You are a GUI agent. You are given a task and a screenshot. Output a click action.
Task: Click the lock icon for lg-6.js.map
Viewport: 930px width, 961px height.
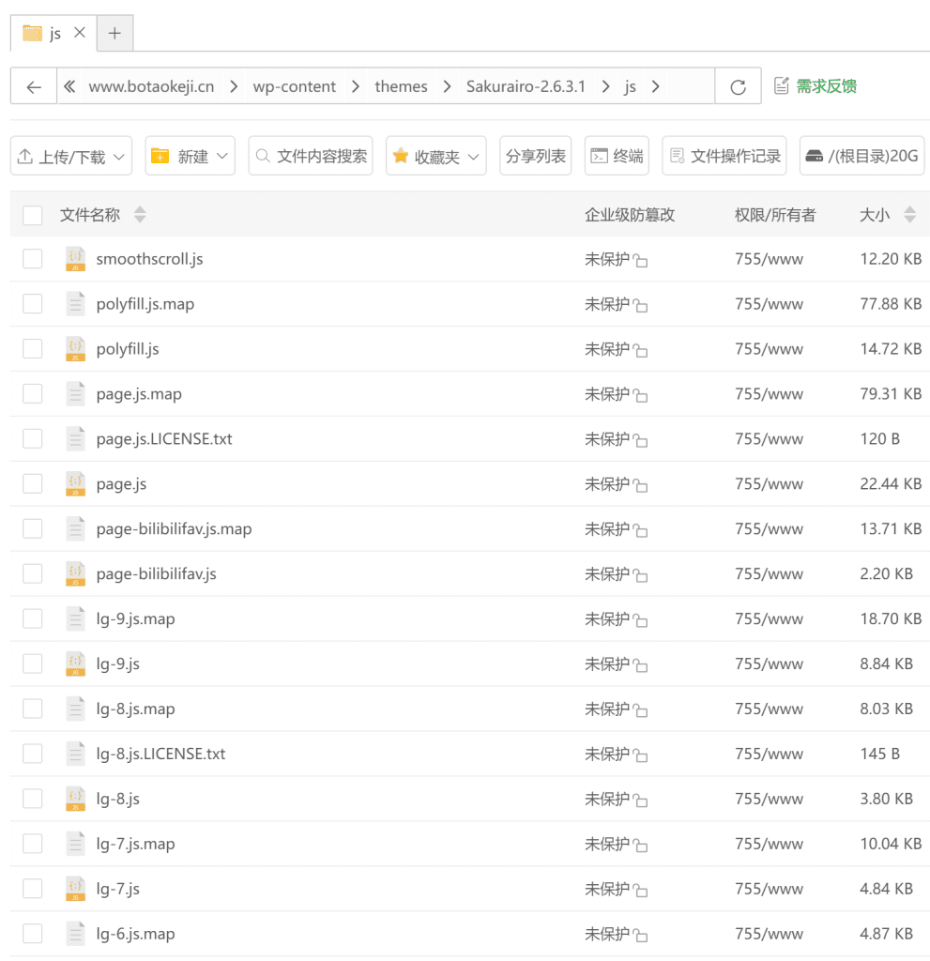pos(640,936)
